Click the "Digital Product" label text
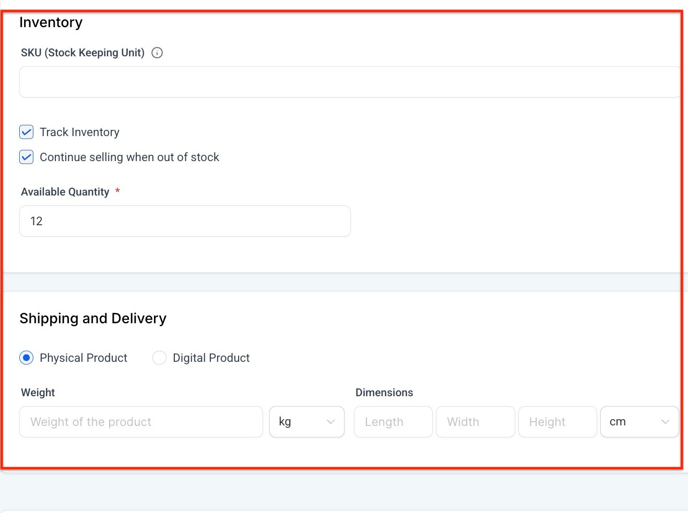The image size is (688, 513). click(x=211, y=358)
